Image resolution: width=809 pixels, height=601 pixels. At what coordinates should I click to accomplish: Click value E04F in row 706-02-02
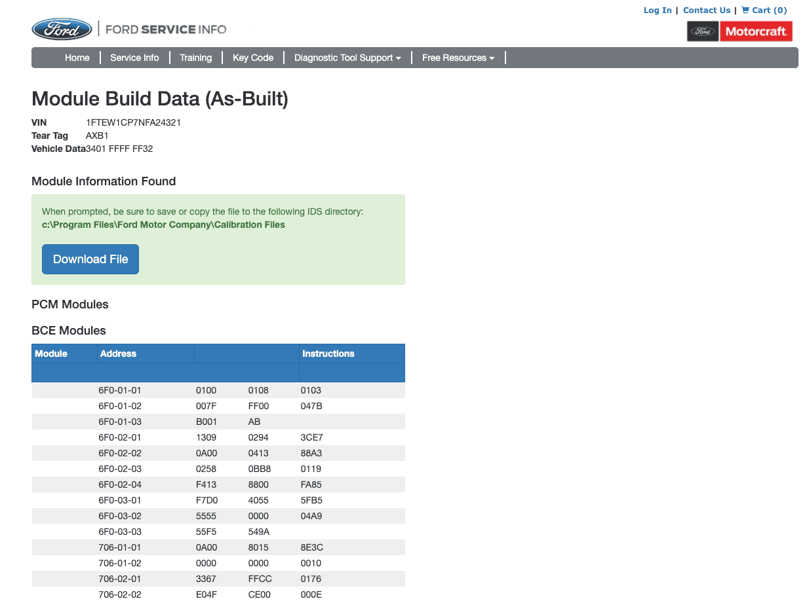[x=207, y=594]
